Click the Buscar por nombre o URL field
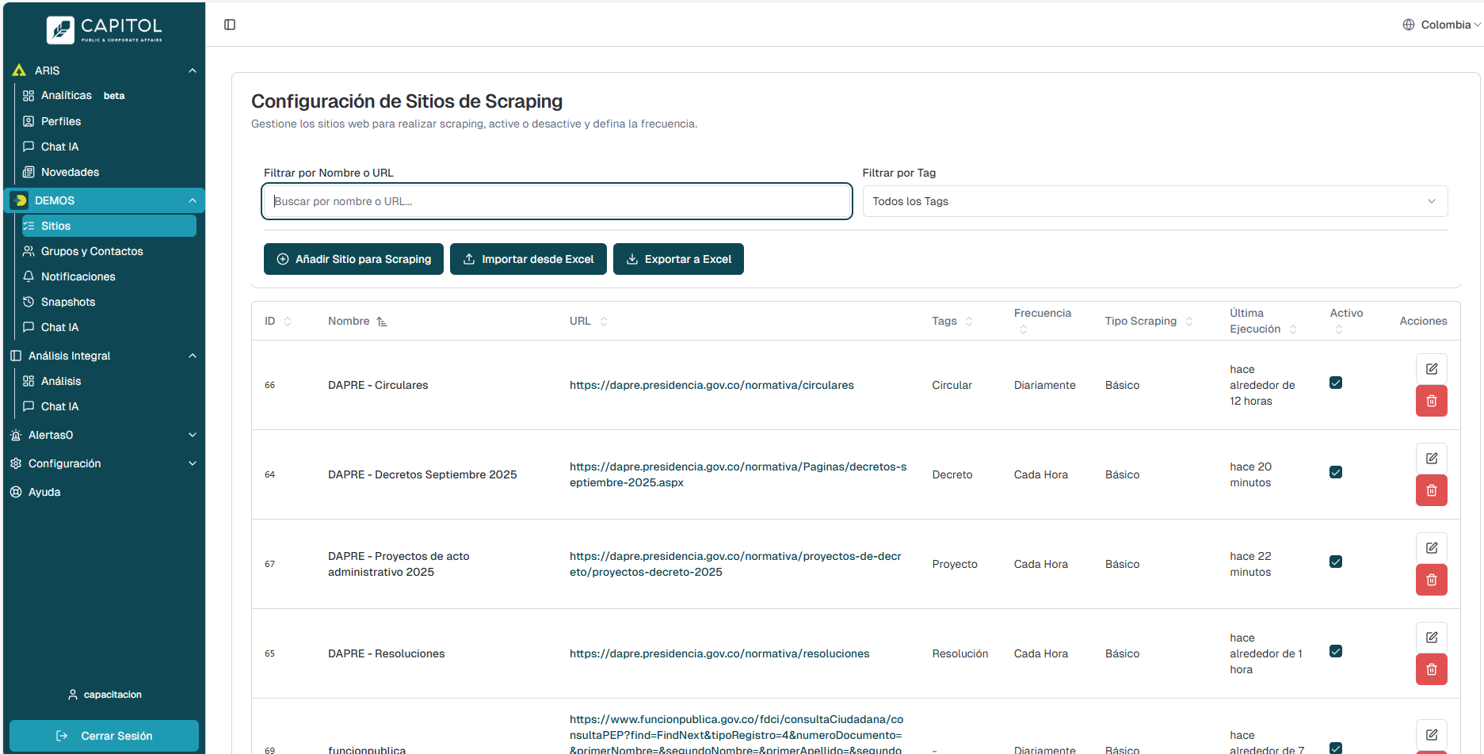1484x754 pixels. tap(556, 201)
